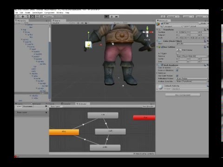Add new layer with plus icon
The image size is (223, 167).
[46, 109]
